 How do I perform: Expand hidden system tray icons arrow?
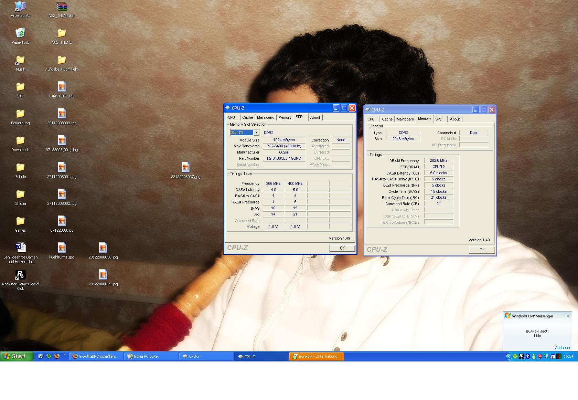click(509, 356)
